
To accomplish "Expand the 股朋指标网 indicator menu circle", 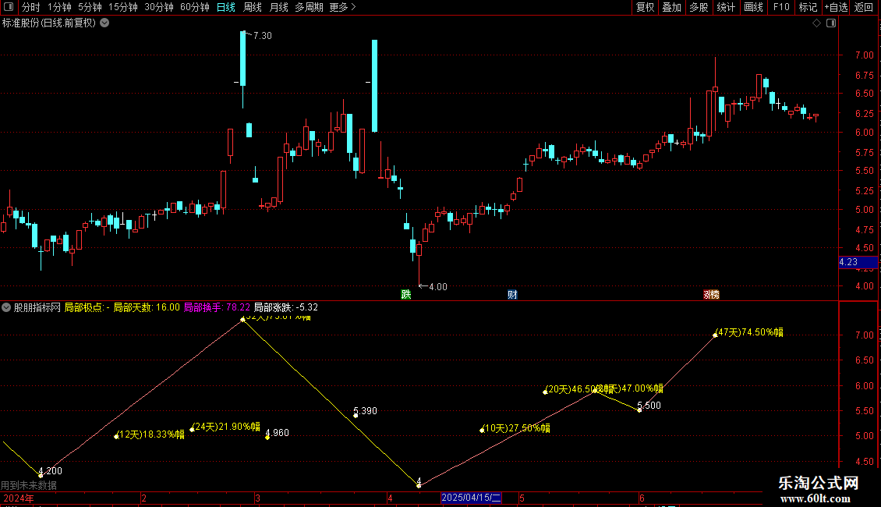I will click(x=6, y=307).
